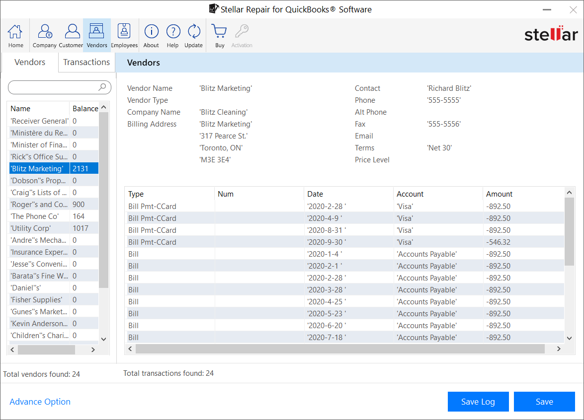This screenshot has width=584, height=420.
Task: Select 'Utility Corp' in vendor list
Action: click(31, 228)
